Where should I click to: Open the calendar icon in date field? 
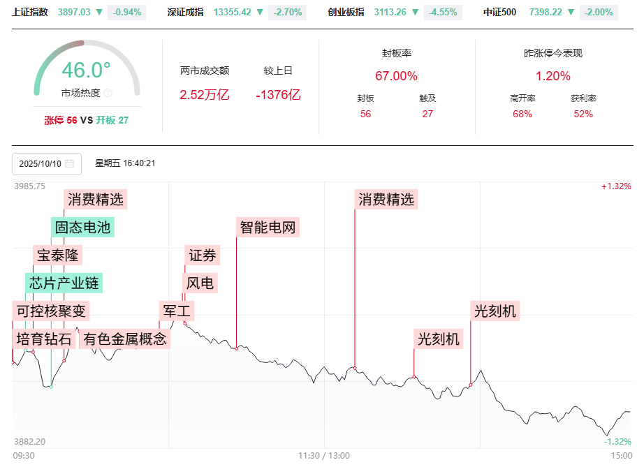tap(69, 163)
